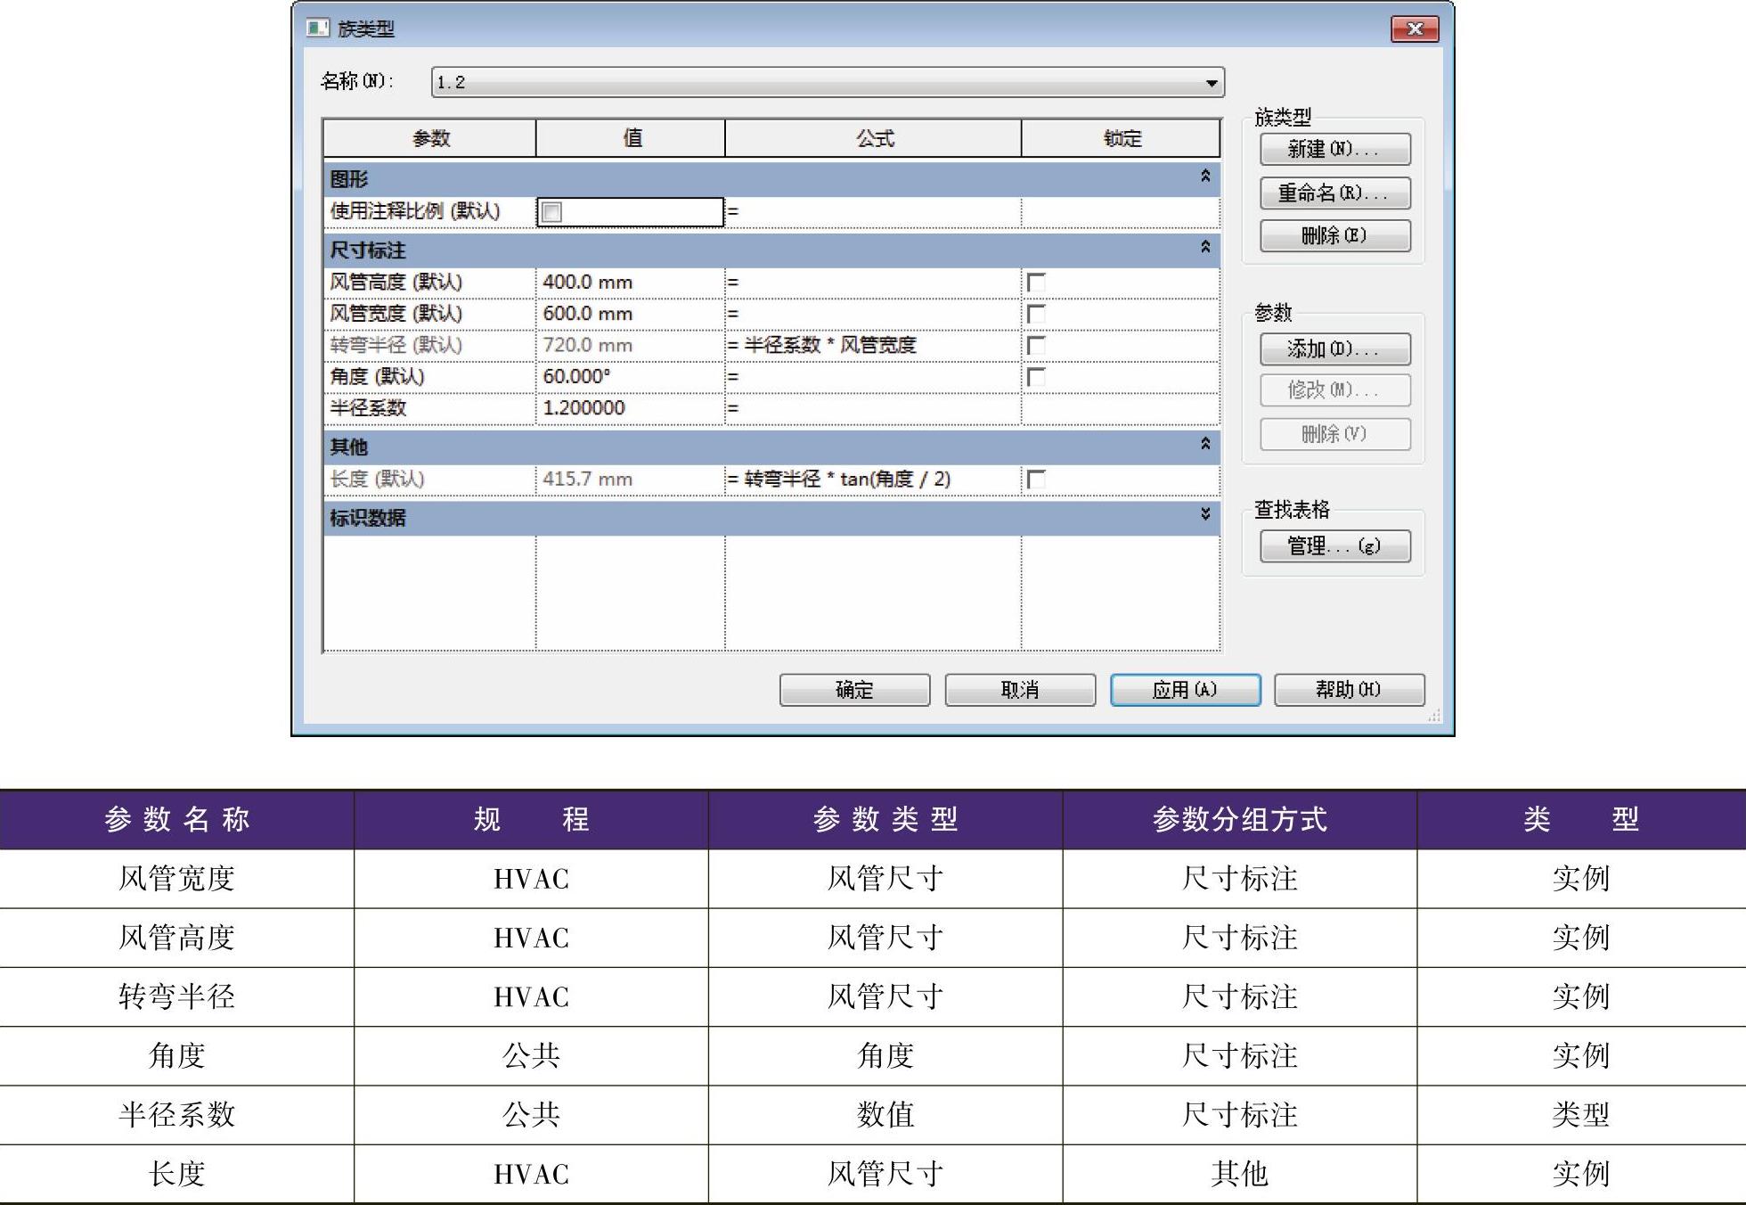Collapse the 尺寸标注 parameter group
This screenshot has height=1205, width=1746.
[x=1205, y=247]
